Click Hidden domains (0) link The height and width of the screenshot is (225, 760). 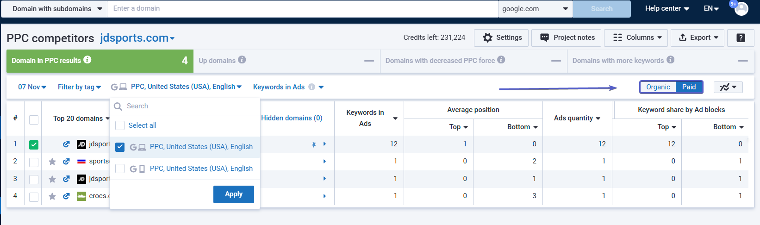(x=292, y=118)
